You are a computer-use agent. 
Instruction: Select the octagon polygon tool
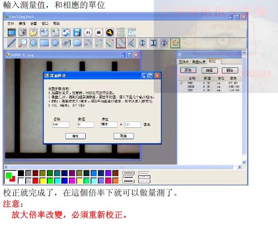pyautogui.click(x=55, y=43)
